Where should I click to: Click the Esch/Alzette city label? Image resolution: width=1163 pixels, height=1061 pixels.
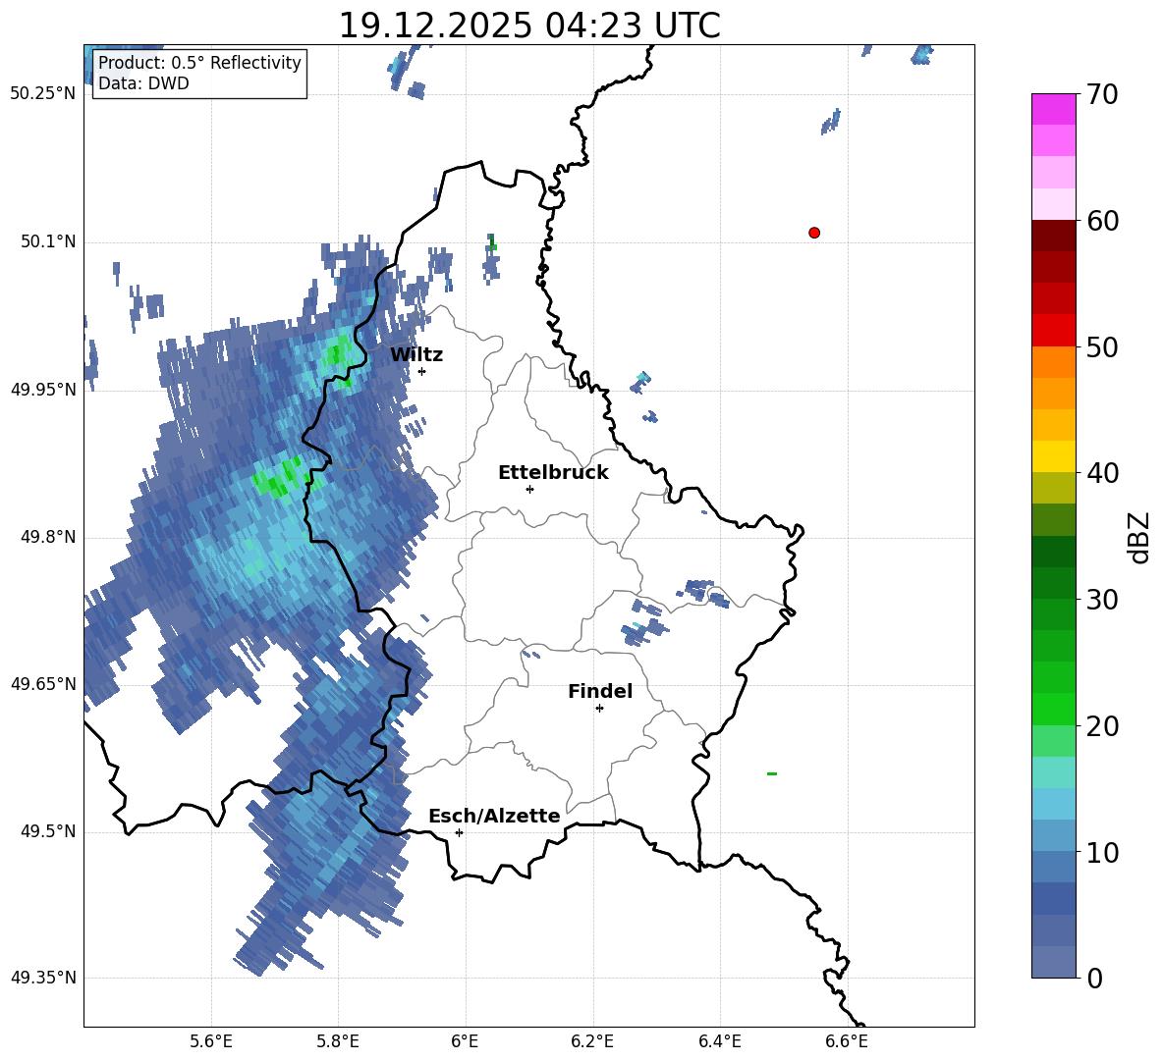pyautogui.click(x=494, y=816)
